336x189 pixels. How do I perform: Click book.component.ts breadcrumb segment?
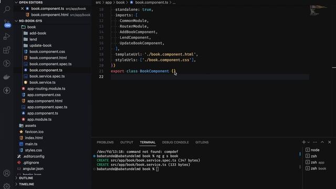click(152, 2)
